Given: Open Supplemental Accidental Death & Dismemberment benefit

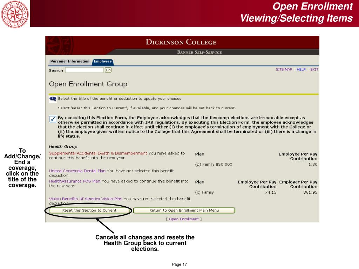Looking at the screenshot, I should (98, 153).
